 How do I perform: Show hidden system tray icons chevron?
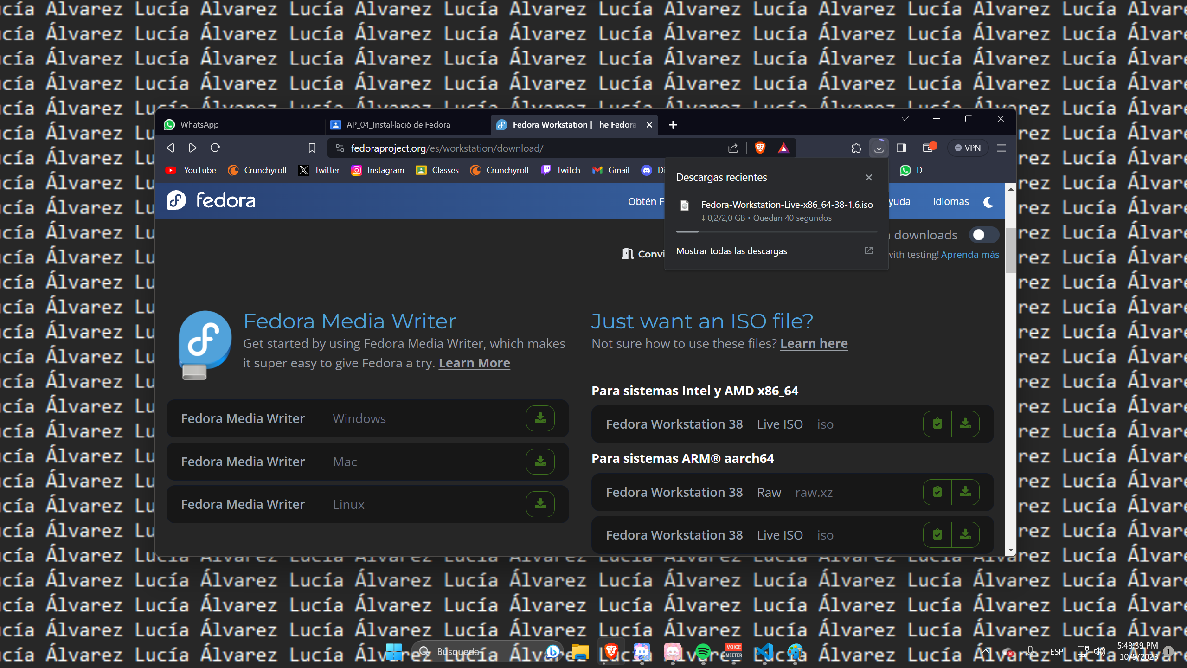click(985, 651)
